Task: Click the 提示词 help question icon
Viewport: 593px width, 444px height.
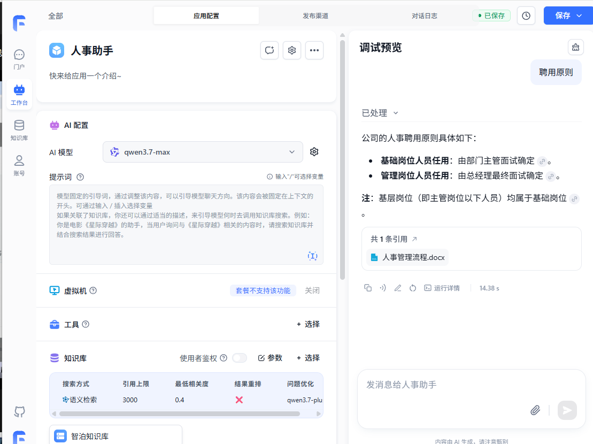Action: coord(80,177)
